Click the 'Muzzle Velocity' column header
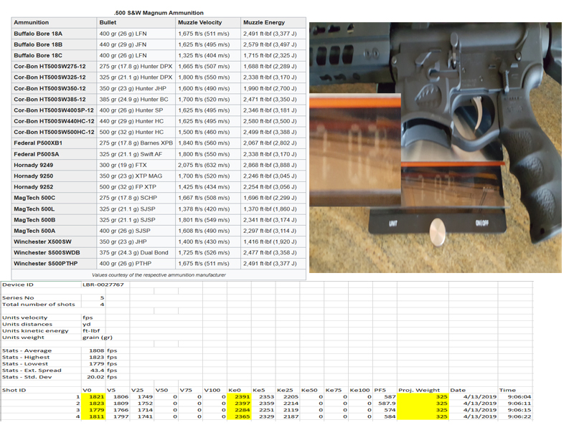574x430 pixels. click(x=208, y=23)
